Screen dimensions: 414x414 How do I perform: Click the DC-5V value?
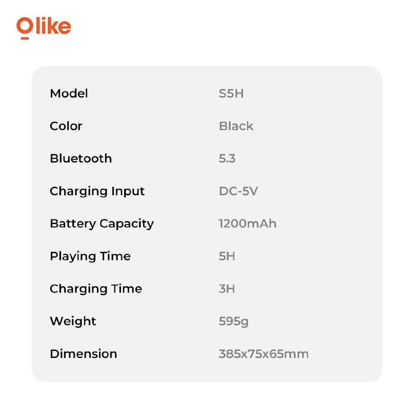pyautogui.click(x=238, y=191)
